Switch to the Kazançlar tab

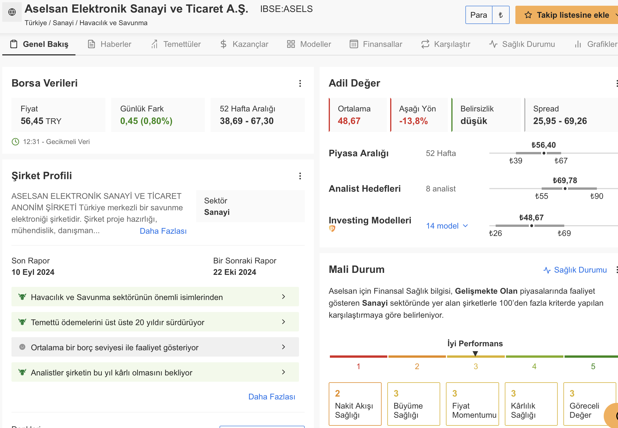tap(244, 44)
